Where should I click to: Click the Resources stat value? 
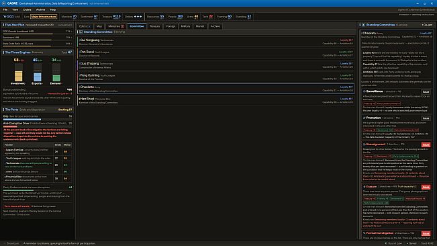click(x=162, y=16)
